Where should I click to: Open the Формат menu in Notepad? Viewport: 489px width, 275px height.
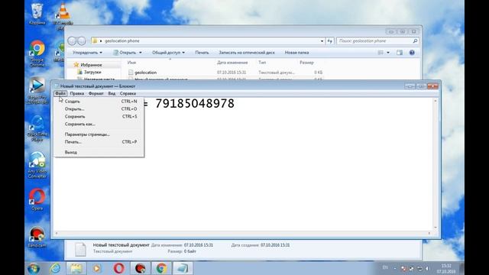[96, 93]
